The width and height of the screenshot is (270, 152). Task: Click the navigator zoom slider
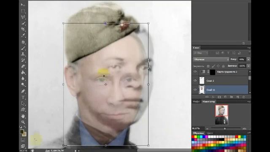224,128
